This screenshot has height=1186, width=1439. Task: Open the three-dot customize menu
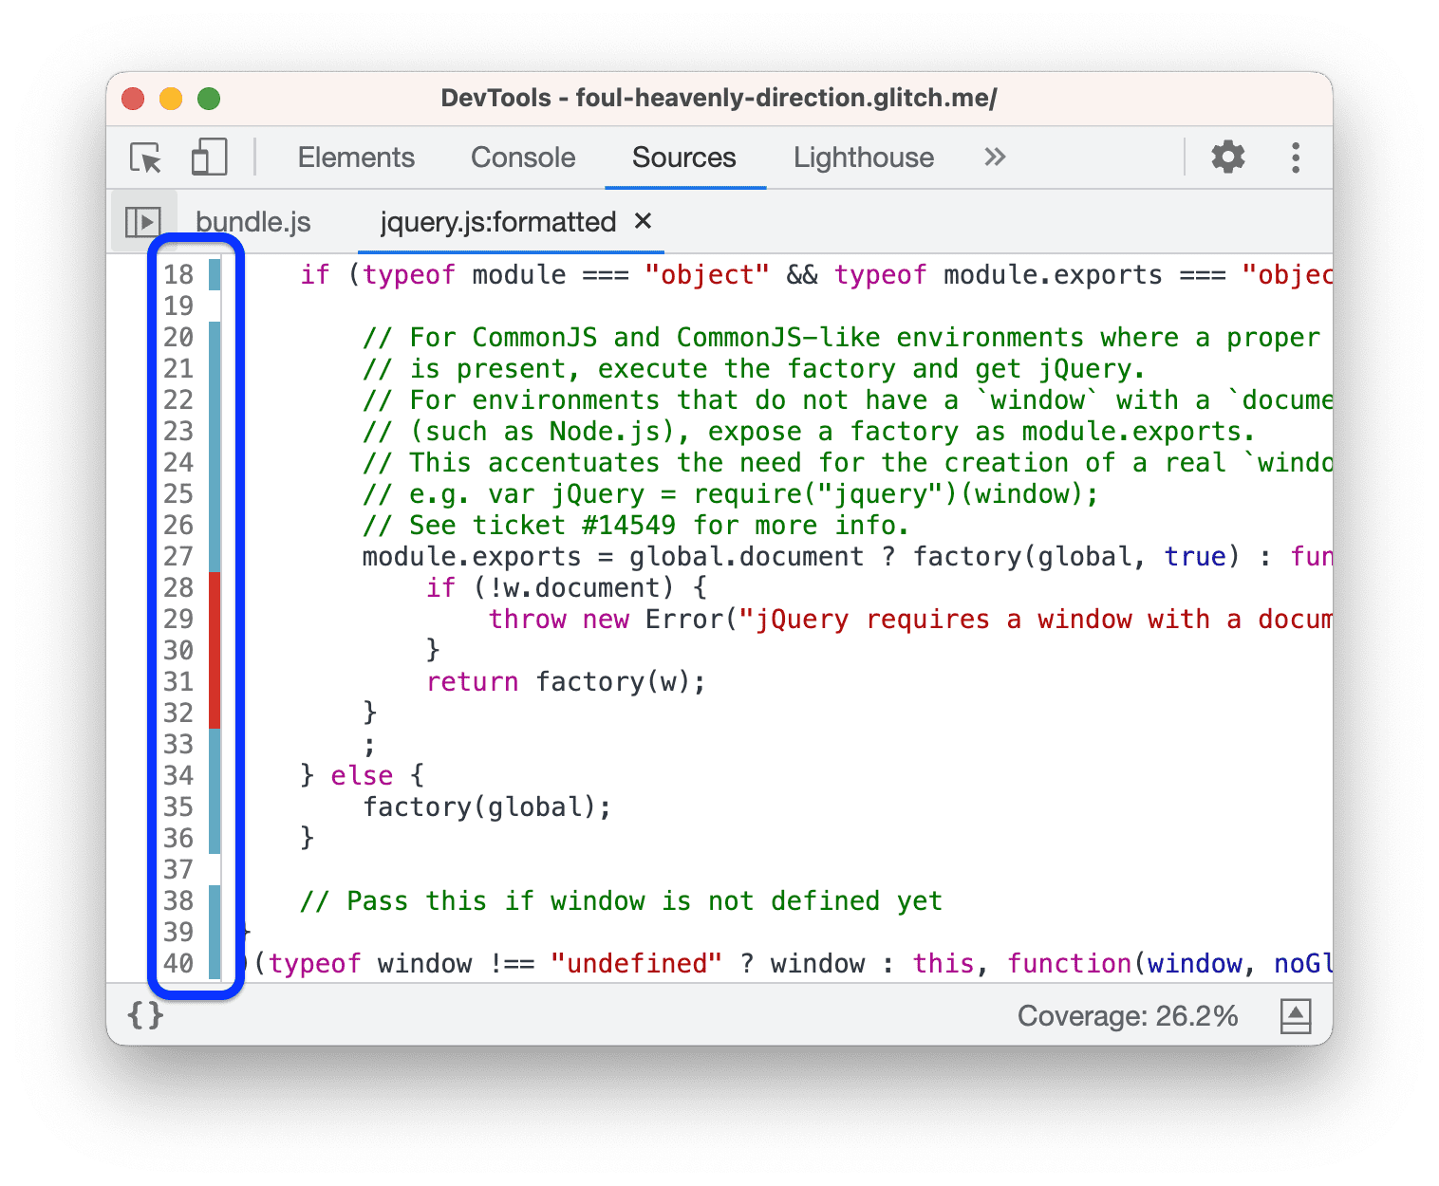point(1295,158)
